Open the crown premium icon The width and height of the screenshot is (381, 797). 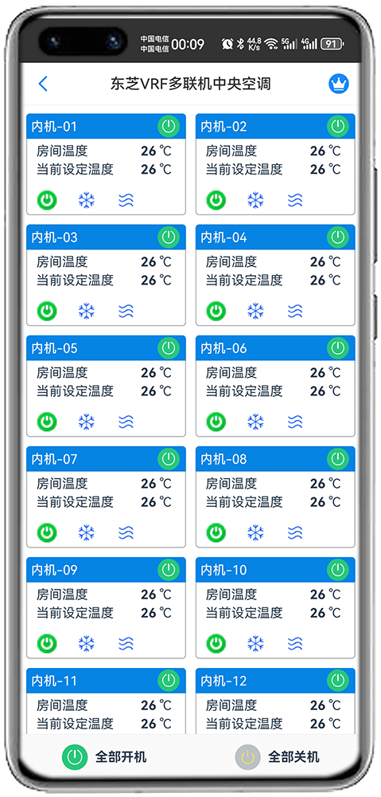[338, 84]
